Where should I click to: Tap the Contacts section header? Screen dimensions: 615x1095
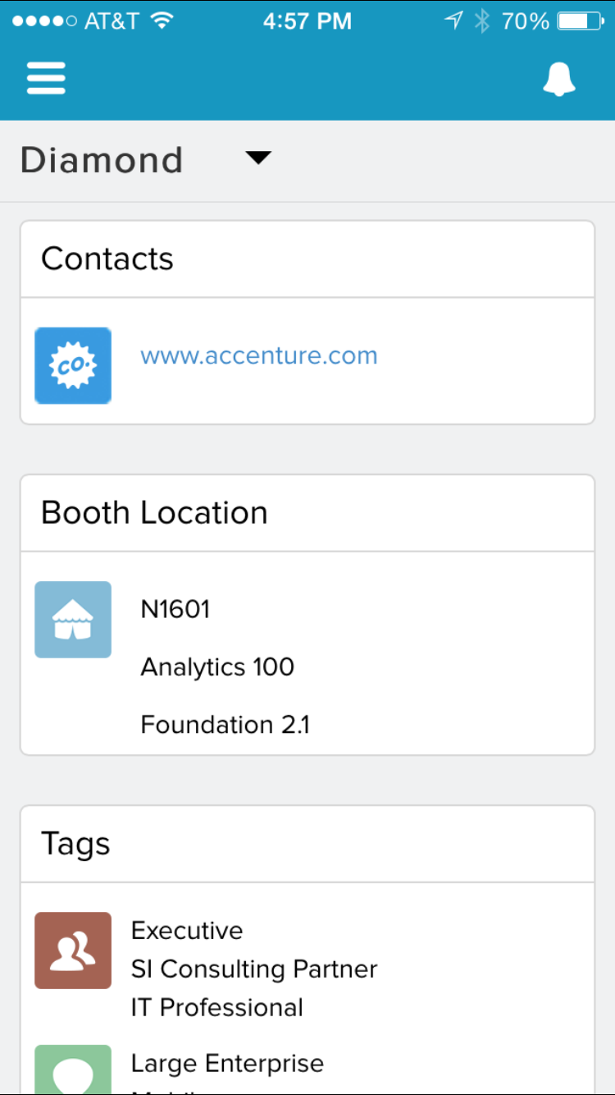point(107,259)
